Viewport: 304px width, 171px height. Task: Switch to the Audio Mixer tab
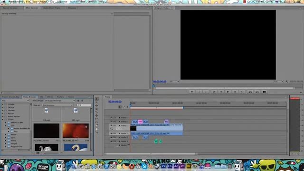[x=52, y=8]
